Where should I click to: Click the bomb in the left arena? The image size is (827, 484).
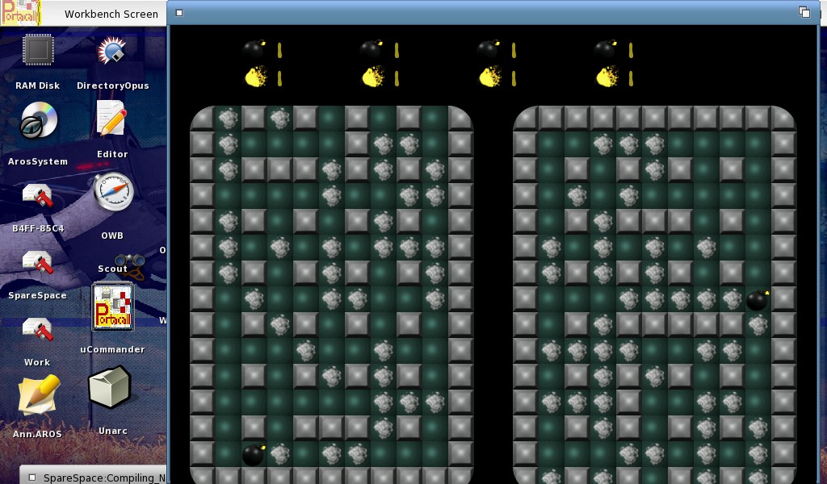tap(254, 454)
